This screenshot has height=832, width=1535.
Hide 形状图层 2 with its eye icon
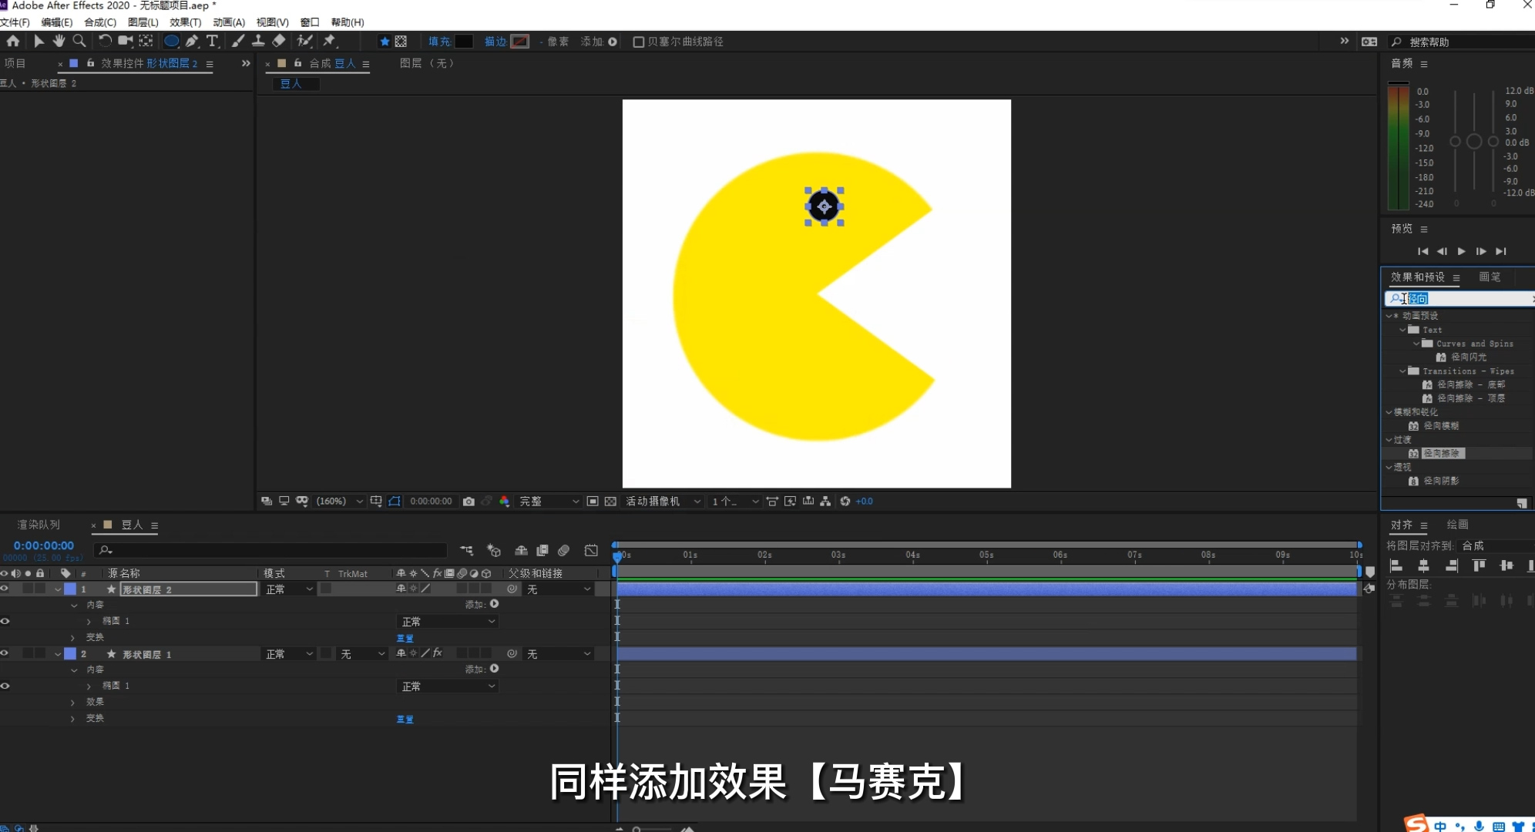[5, 589]
